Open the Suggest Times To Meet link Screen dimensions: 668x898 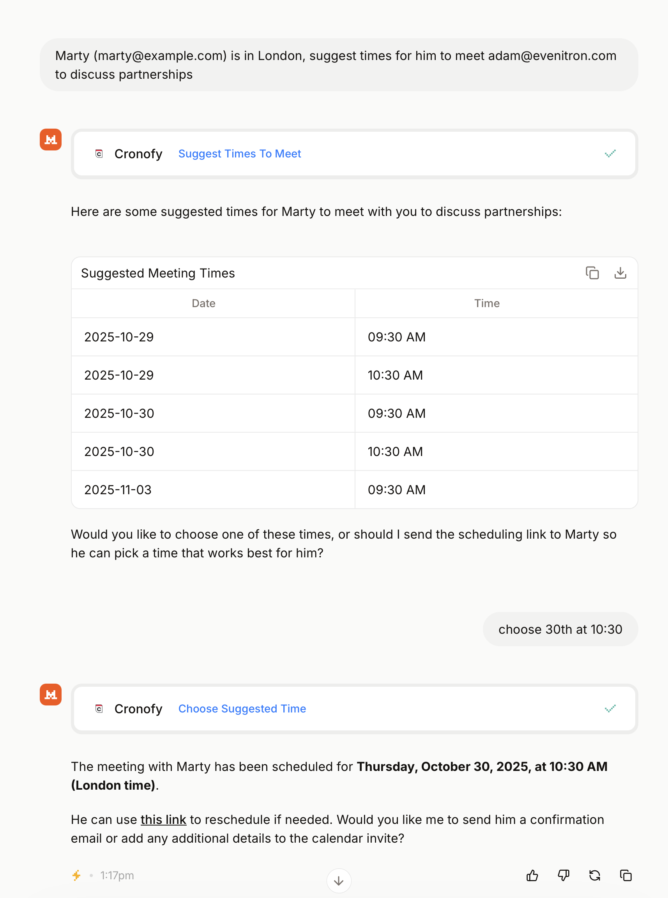pyautogui.click(x=239, y=154)
